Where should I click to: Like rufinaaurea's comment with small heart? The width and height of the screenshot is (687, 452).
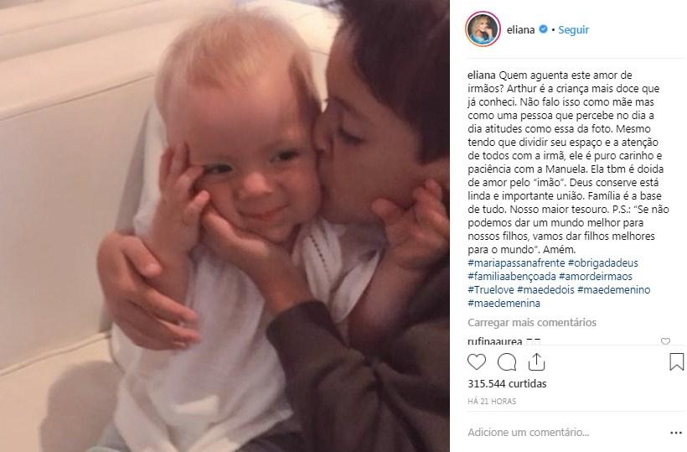(x=665, y=341)
